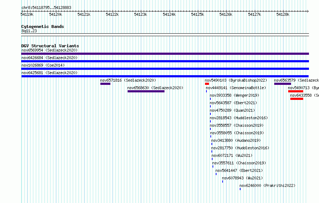The height and width of the screenshot is (203, 319).
Task: Open the nsv6568630 (Sedlazeck2020) variant
Action: coord(155,88)
